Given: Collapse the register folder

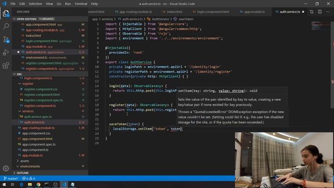Looking at the screenshot, I should tap(28, 84).
